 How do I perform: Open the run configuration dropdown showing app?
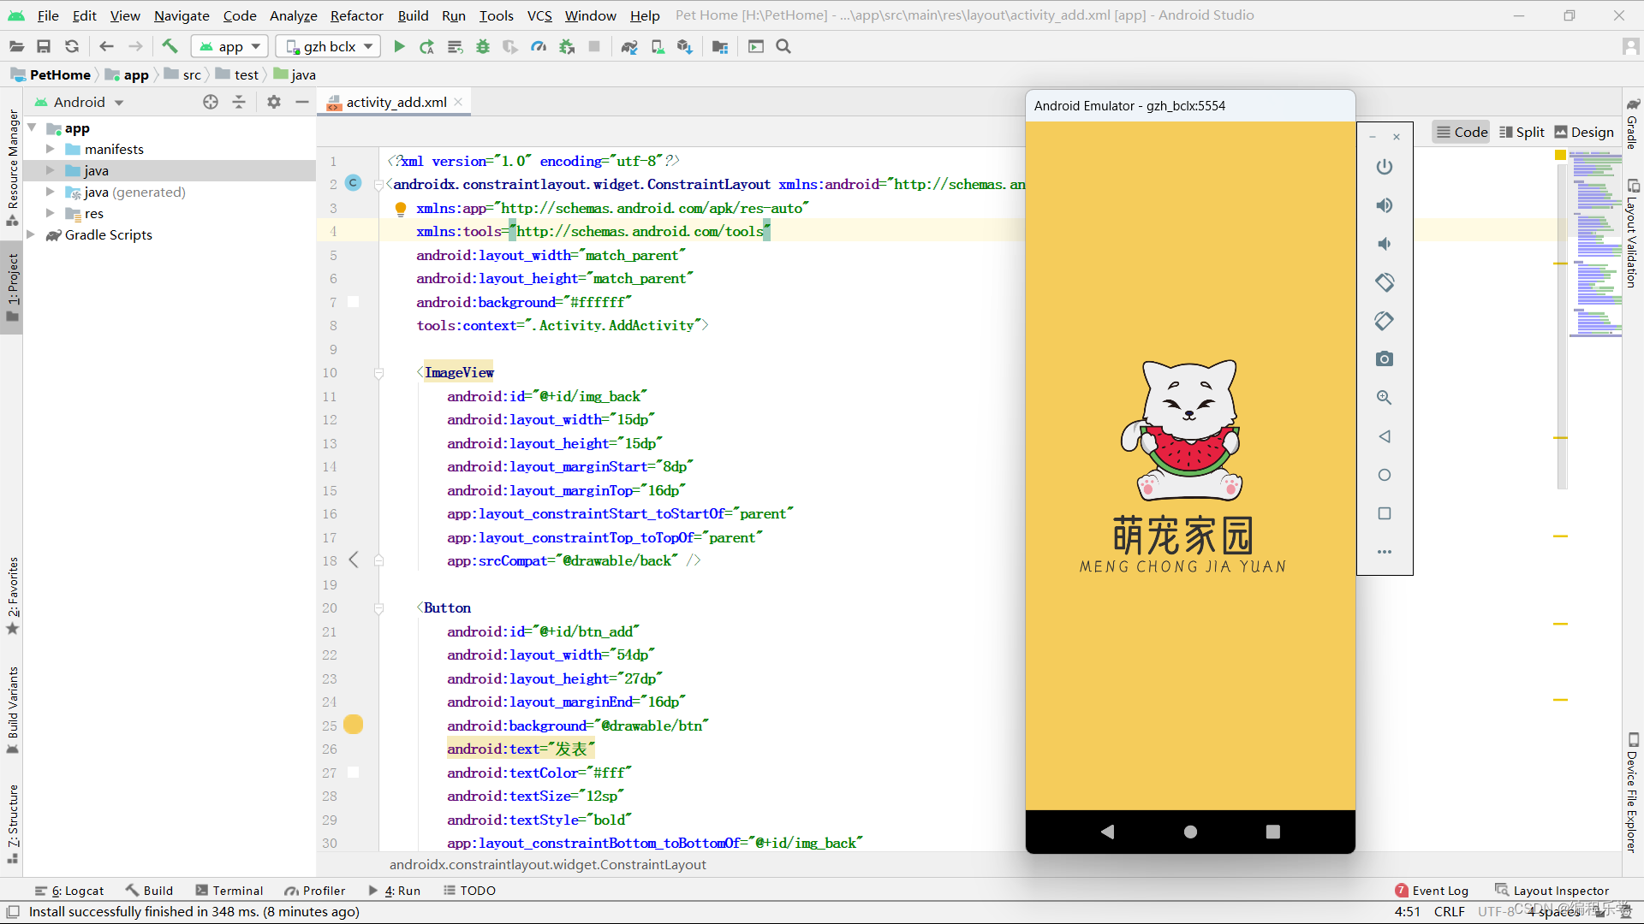click(x=229, y=46)
